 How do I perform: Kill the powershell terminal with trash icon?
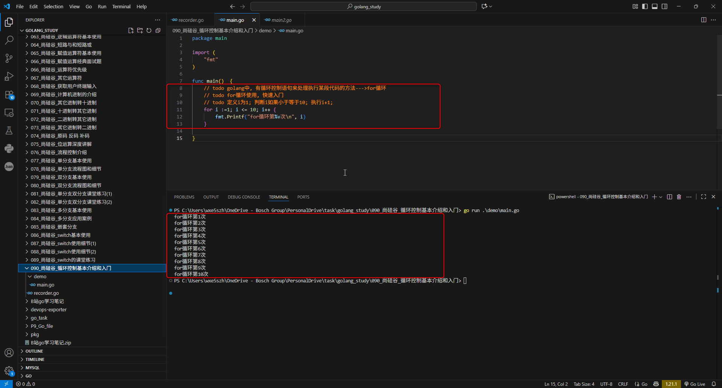click(x=679, y=197)
